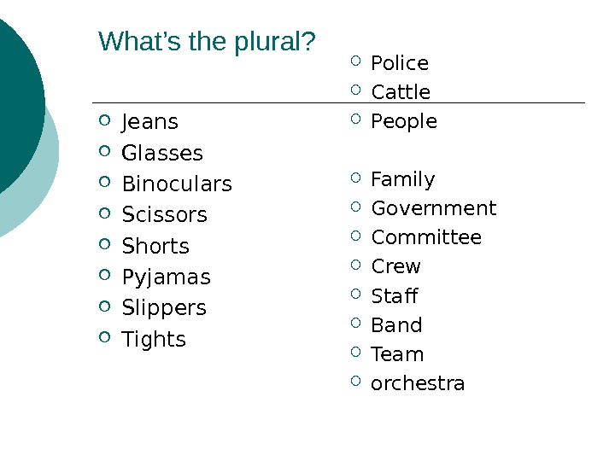Screen dimensions: 615x461
Task: Click the Government list item
Action: pos(434,209)
